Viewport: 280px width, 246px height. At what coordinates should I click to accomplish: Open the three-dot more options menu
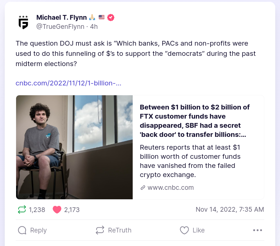[258, 230]
